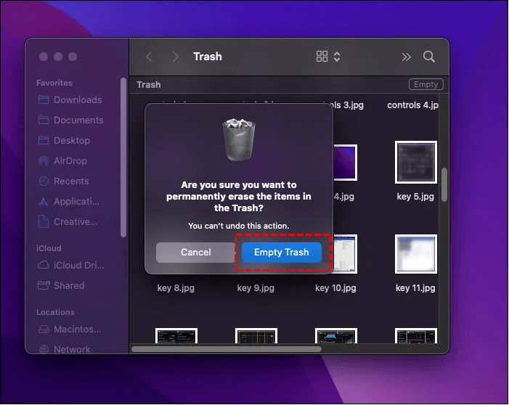Image resolution: width=509 pixels, height=405 pixels.
Task: Click the AirDrop sidebar icon
Action: pyautogui.click(x=43, y=161)
